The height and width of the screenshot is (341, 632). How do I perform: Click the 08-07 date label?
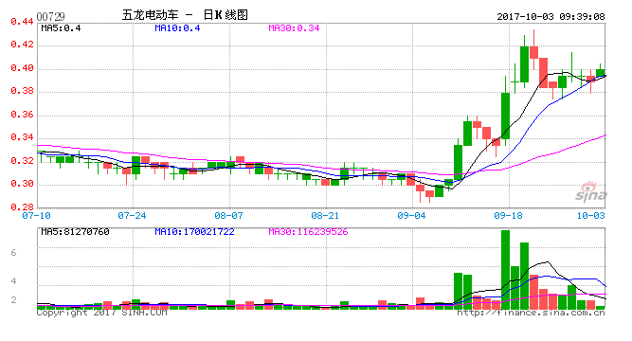[x=228, y=216]
